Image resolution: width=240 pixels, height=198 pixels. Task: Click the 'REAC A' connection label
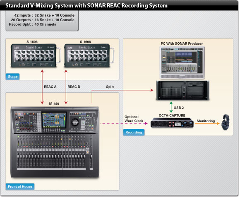[50, 87]
